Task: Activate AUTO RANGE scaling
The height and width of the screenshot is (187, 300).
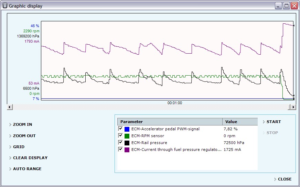Action: tap(27, 169)
